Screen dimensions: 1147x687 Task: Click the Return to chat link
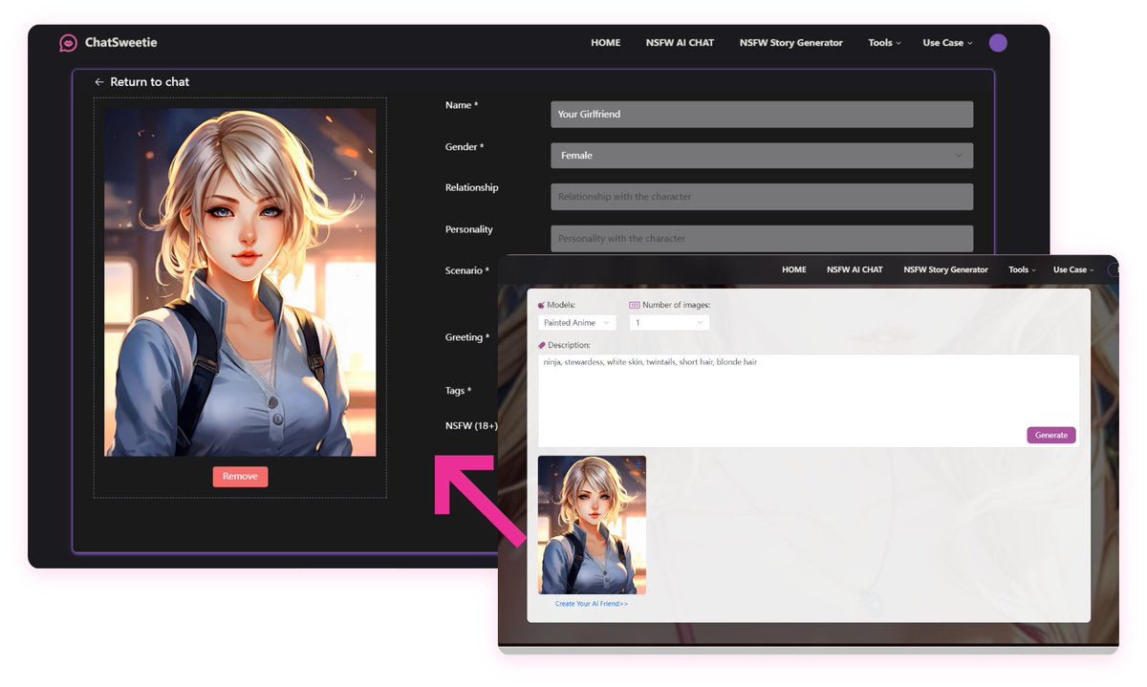[149, 82]
